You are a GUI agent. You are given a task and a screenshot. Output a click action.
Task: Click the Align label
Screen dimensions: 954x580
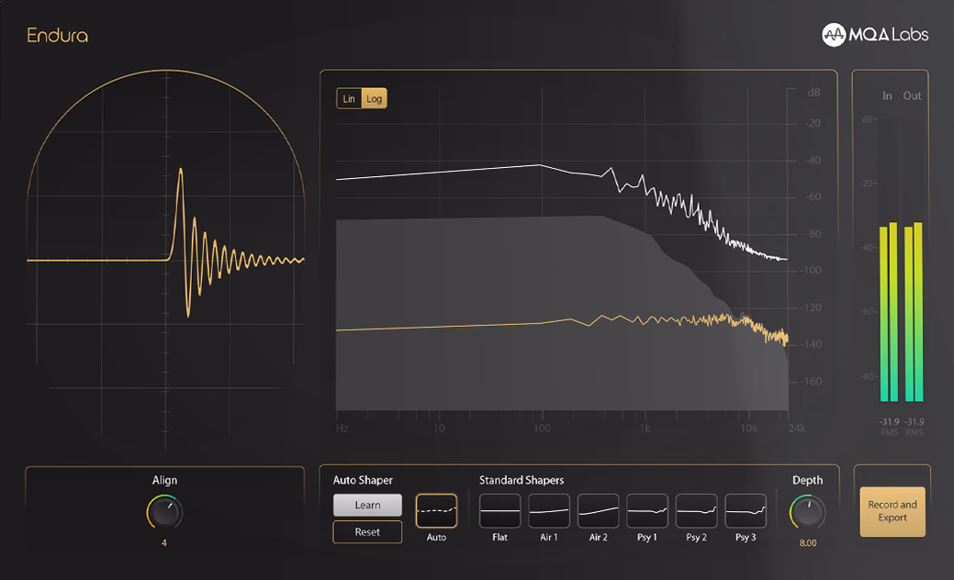[x=165, y=480]
